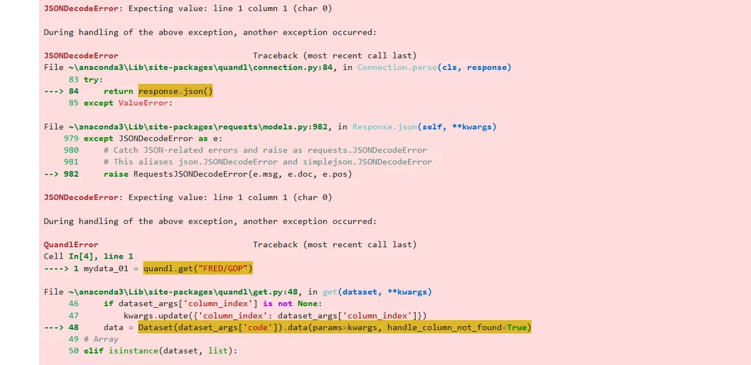Click the Response.json function name
The height and width of the screenshot is (365, 751).
(384, 127)
